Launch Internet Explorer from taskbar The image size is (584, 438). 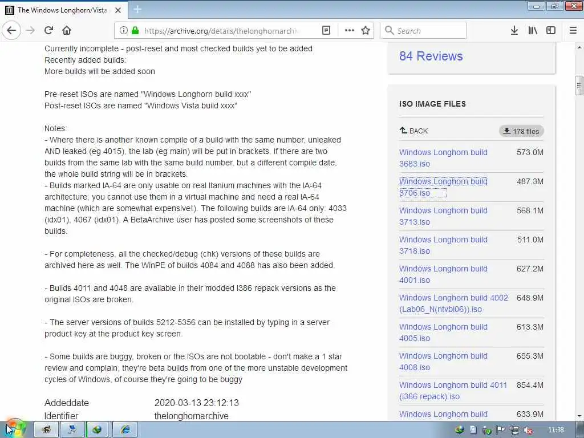pos(125,429)
